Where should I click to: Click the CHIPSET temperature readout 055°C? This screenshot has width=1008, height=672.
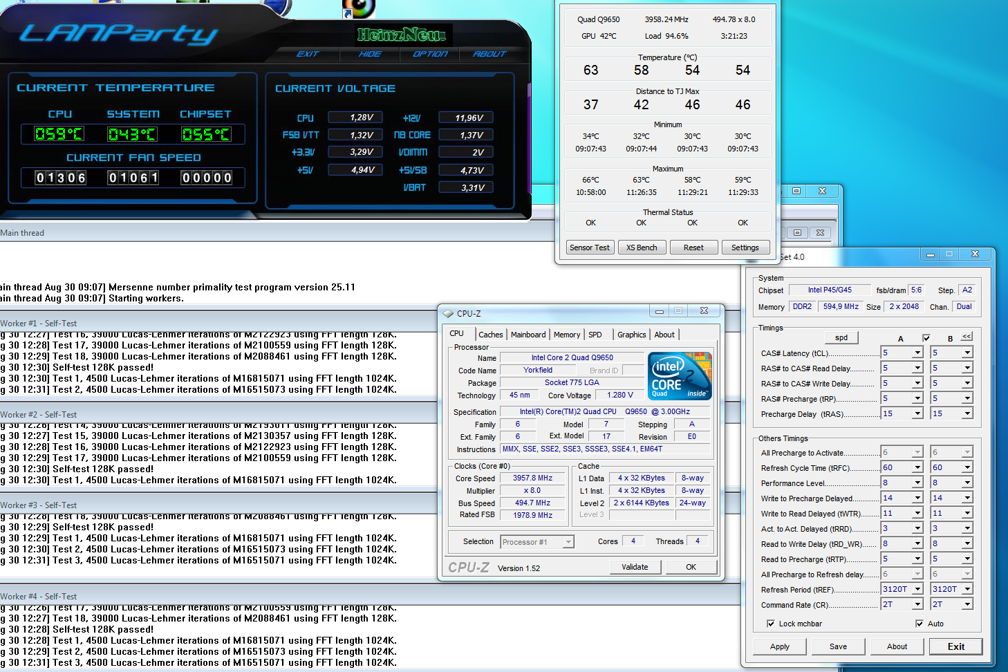tap(206, 134)
